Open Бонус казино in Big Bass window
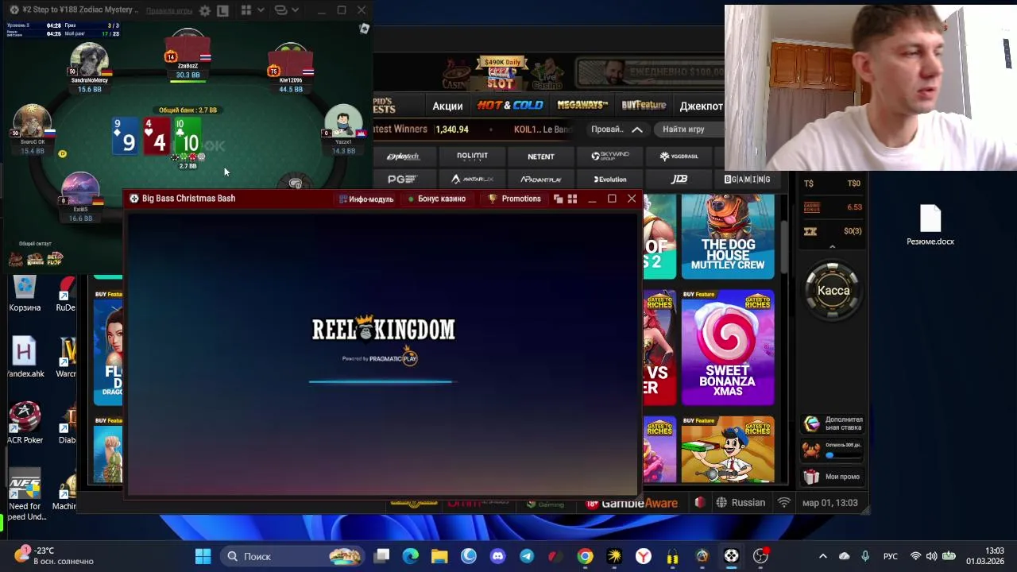Image resolution: width=1017 pixels, height=572 pixels. tap(436, 199)
